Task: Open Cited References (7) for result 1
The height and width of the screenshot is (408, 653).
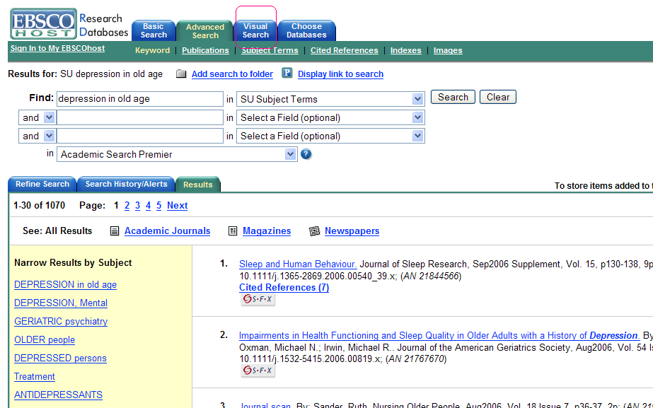Action: 284,288
